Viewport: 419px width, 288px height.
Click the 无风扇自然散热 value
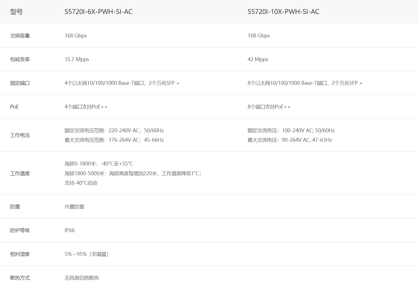[x=82, y=278]
